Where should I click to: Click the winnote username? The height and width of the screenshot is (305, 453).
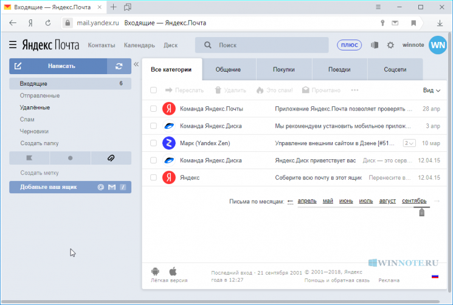[413, 45]
